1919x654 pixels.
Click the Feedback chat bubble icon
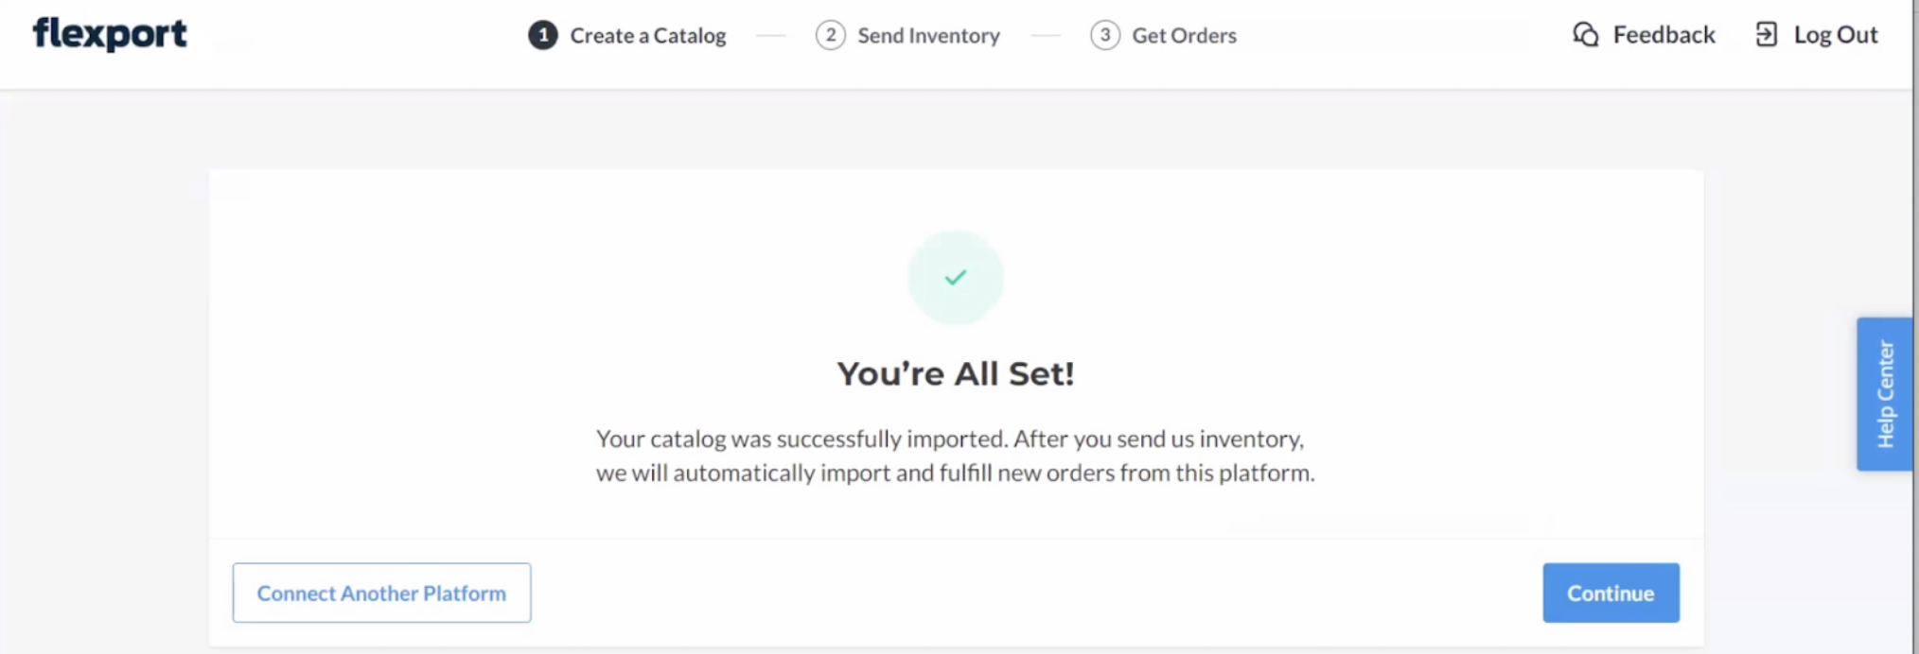point(1586,35)
